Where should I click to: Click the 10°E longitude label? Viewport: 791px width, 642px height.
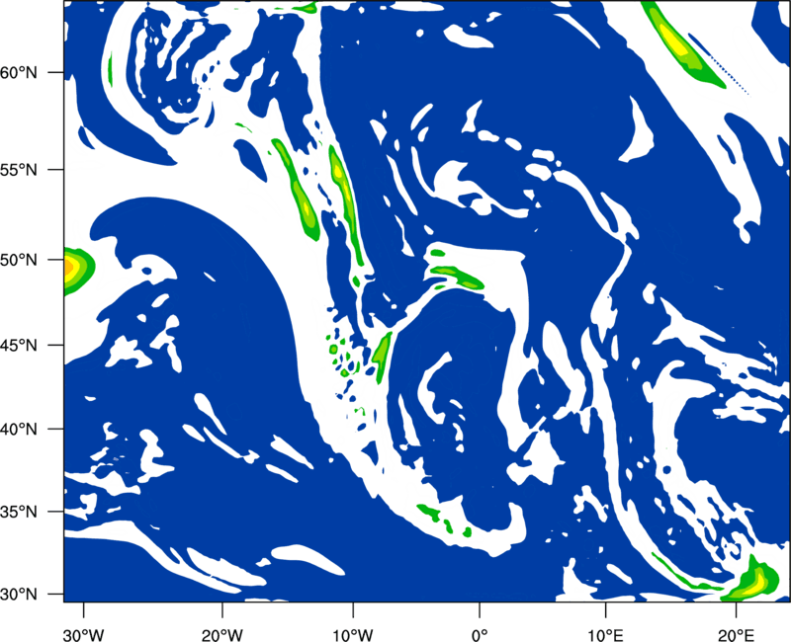click(x=605, y=635)
